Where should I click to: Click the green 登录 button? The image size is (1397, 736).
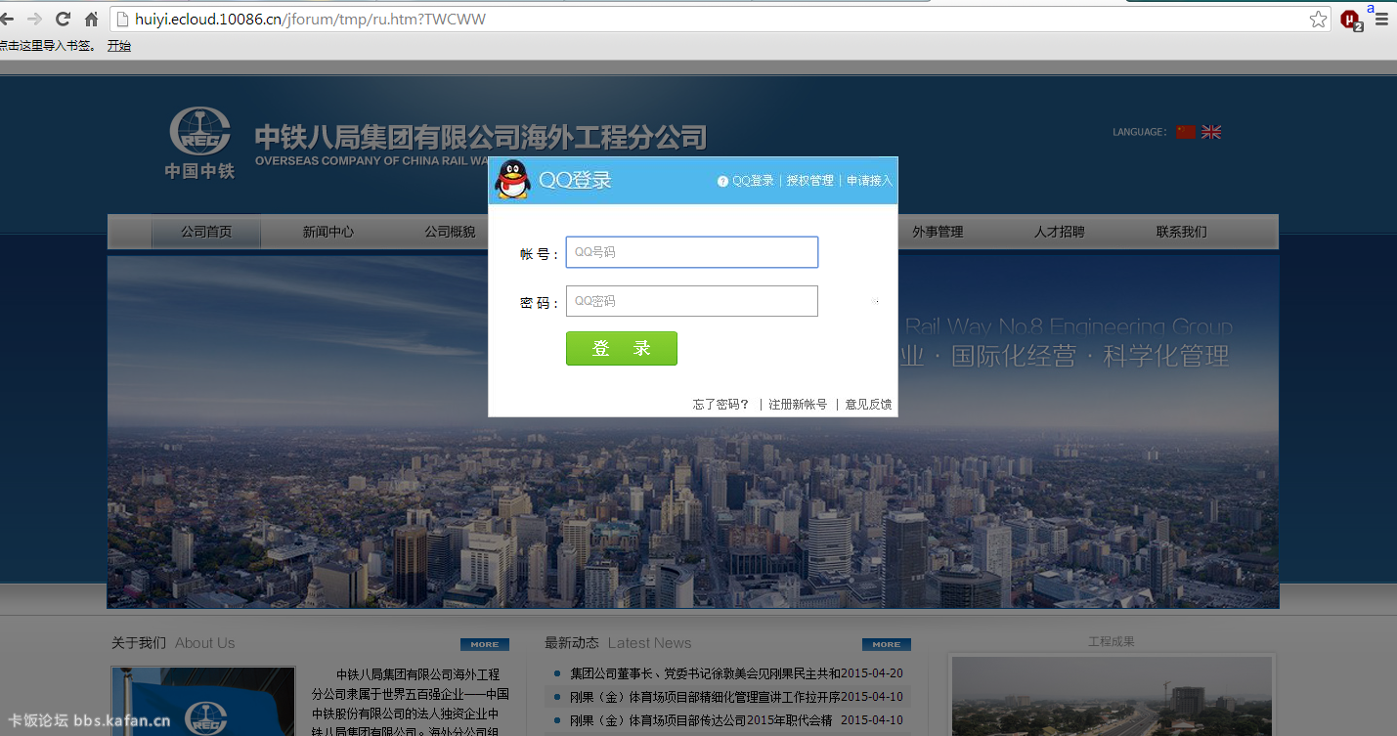tap(622, 349)
